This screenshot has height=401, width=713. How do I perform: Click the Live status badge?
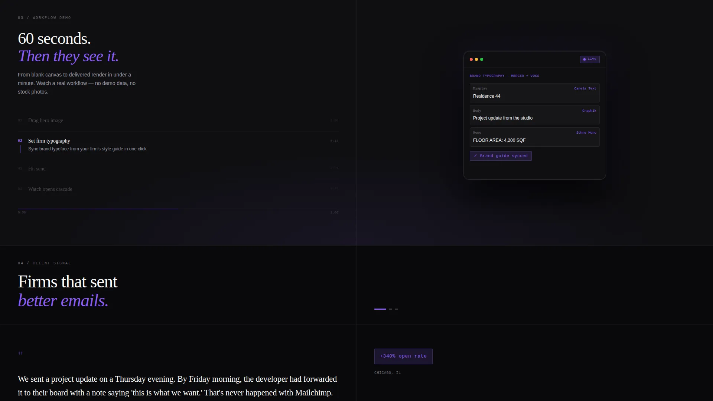[590, 59]
